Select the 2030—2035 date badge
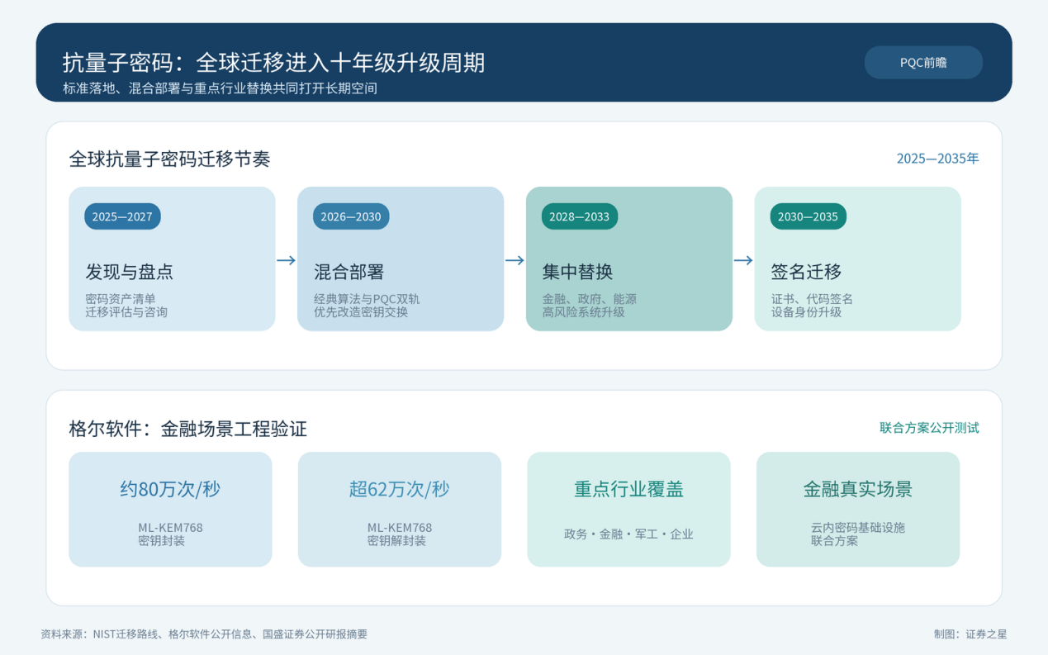The height and width of the screenshot is (655, 1048). (x=808, y=216)
